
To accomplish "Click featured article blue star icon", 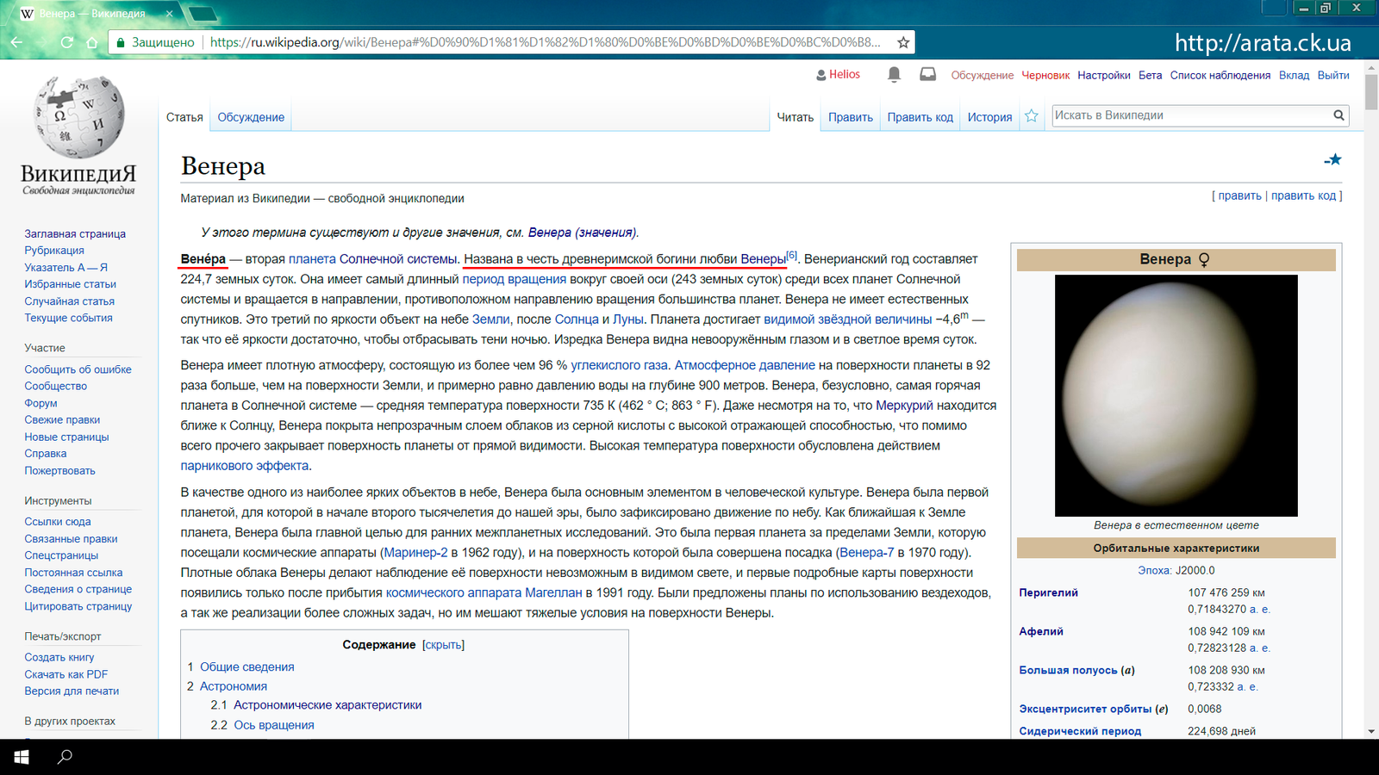I will coord(1333,160).
